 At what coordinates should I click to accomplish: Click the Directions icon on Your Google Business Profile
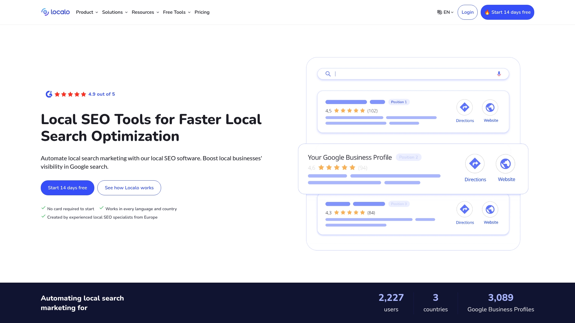(475, 164)
